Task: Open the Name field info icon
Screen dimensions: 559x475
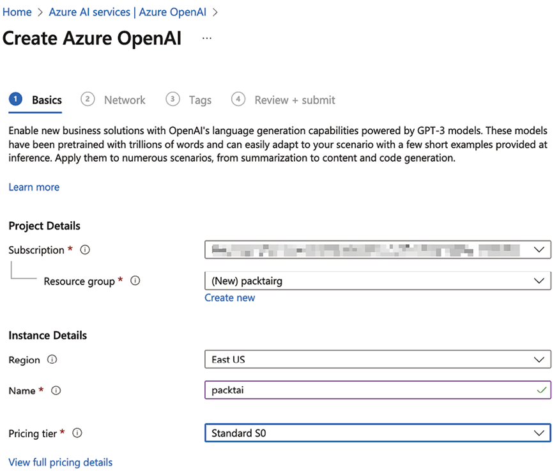Action: tap(56, 391)
